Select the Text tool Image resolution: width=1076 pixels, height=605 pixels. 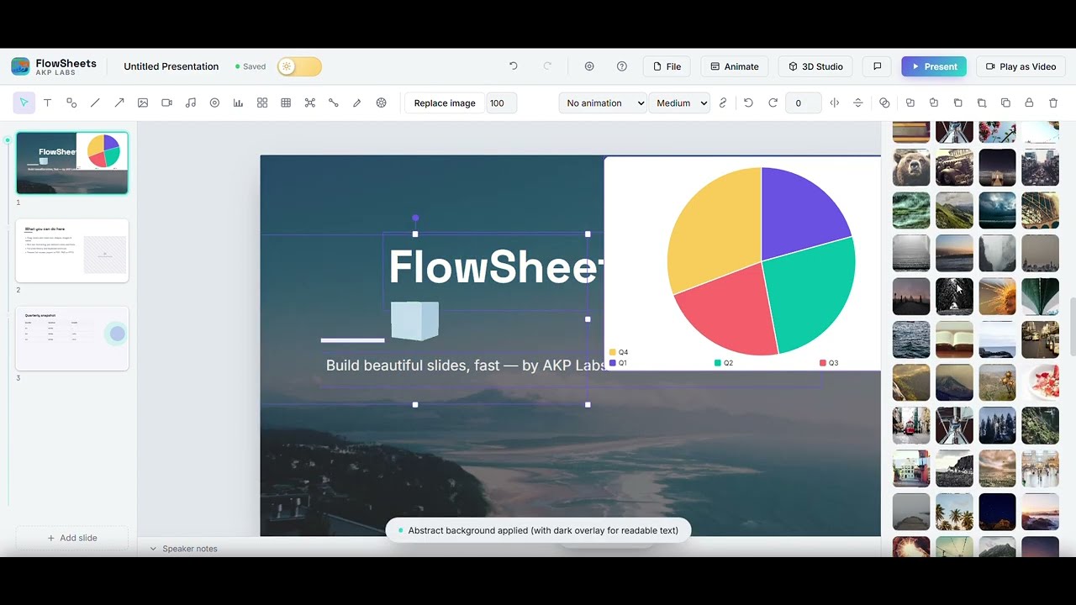pyautogui.click(x=47, y=103)
